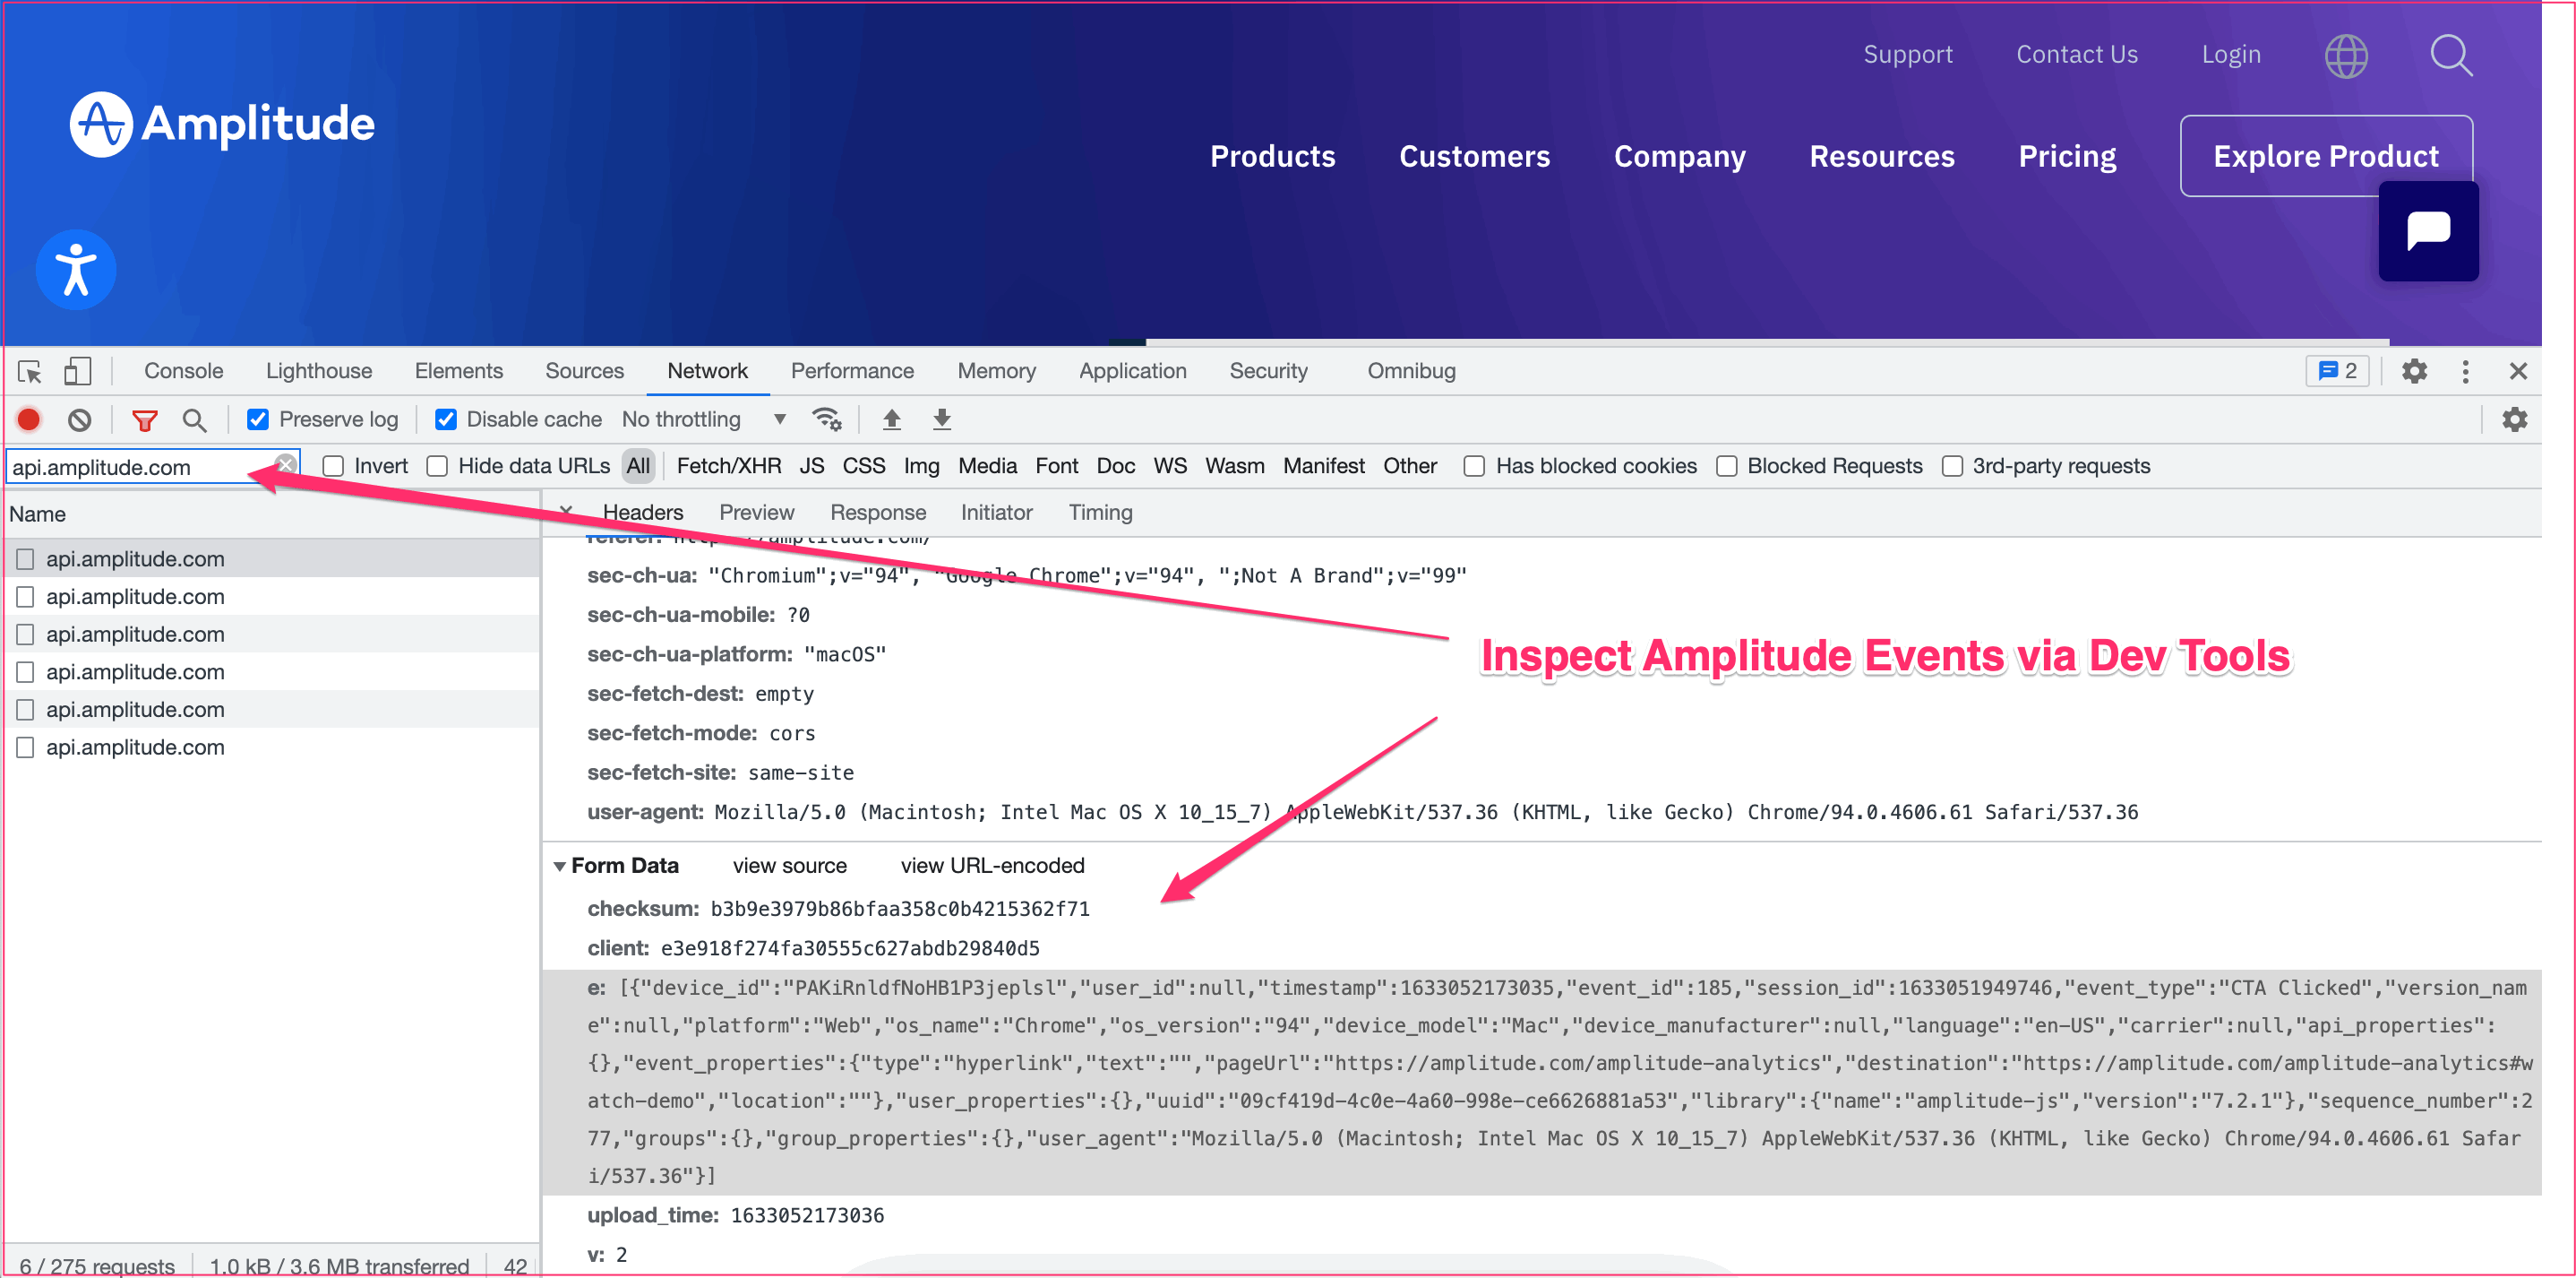Show the request Timing tab
Viewport: 2576px width, 1278px height.
pos(1100,513)
